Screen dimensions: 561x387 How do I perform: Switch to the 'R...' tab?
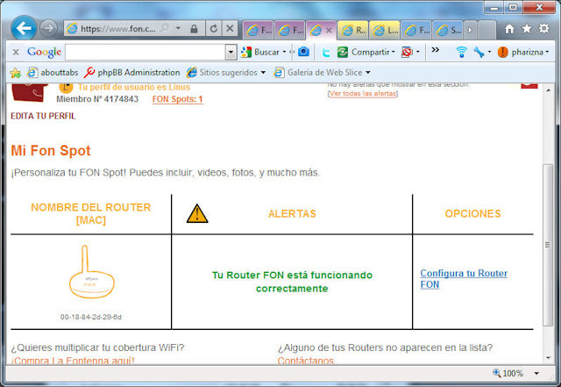tap(353, 30)
